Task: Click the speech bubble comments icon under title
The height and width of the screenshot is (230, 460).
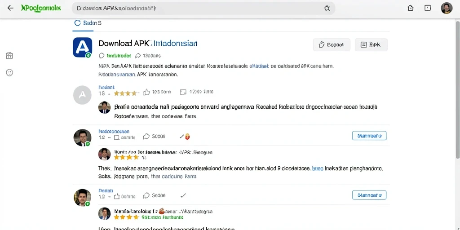Action: (138, 55)
